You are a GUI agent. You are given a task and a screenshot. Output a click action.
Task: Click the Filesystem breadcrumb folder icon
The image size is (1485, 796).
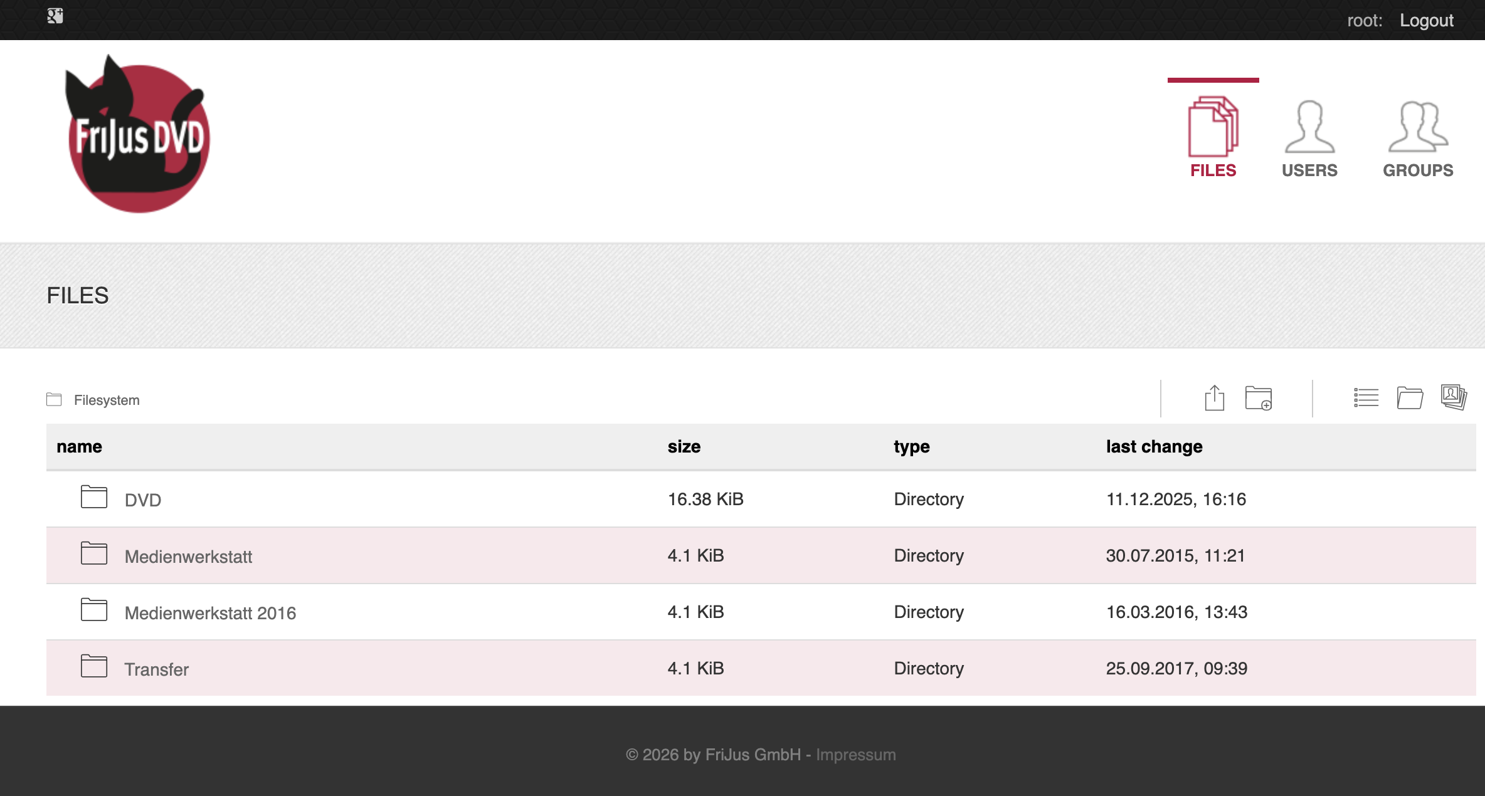55,398
